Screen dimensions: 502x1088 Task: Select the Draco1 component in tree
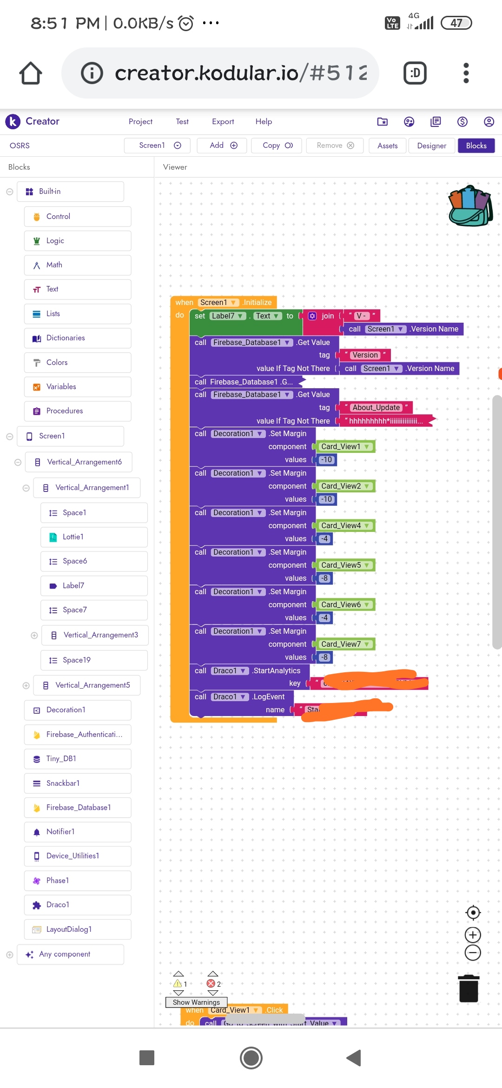78,905
